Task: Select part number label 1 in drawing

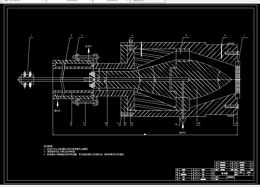Action: tap(31, 36)
